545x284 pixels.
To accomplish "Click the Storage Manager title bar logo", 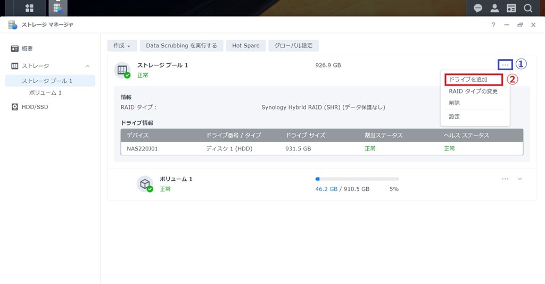I will click(x=13, y=24).
